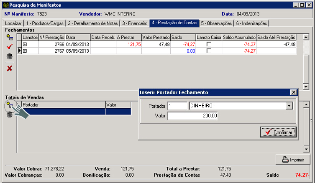
Task: Click the add Portador icon in Totais de Vendas
Action: (10, 105)
